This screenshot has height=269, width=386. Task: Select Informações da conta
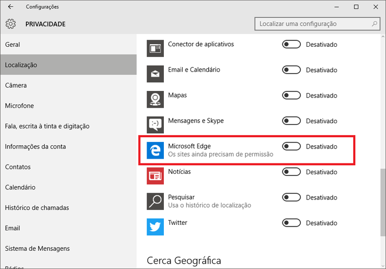[x=68, y=146]
